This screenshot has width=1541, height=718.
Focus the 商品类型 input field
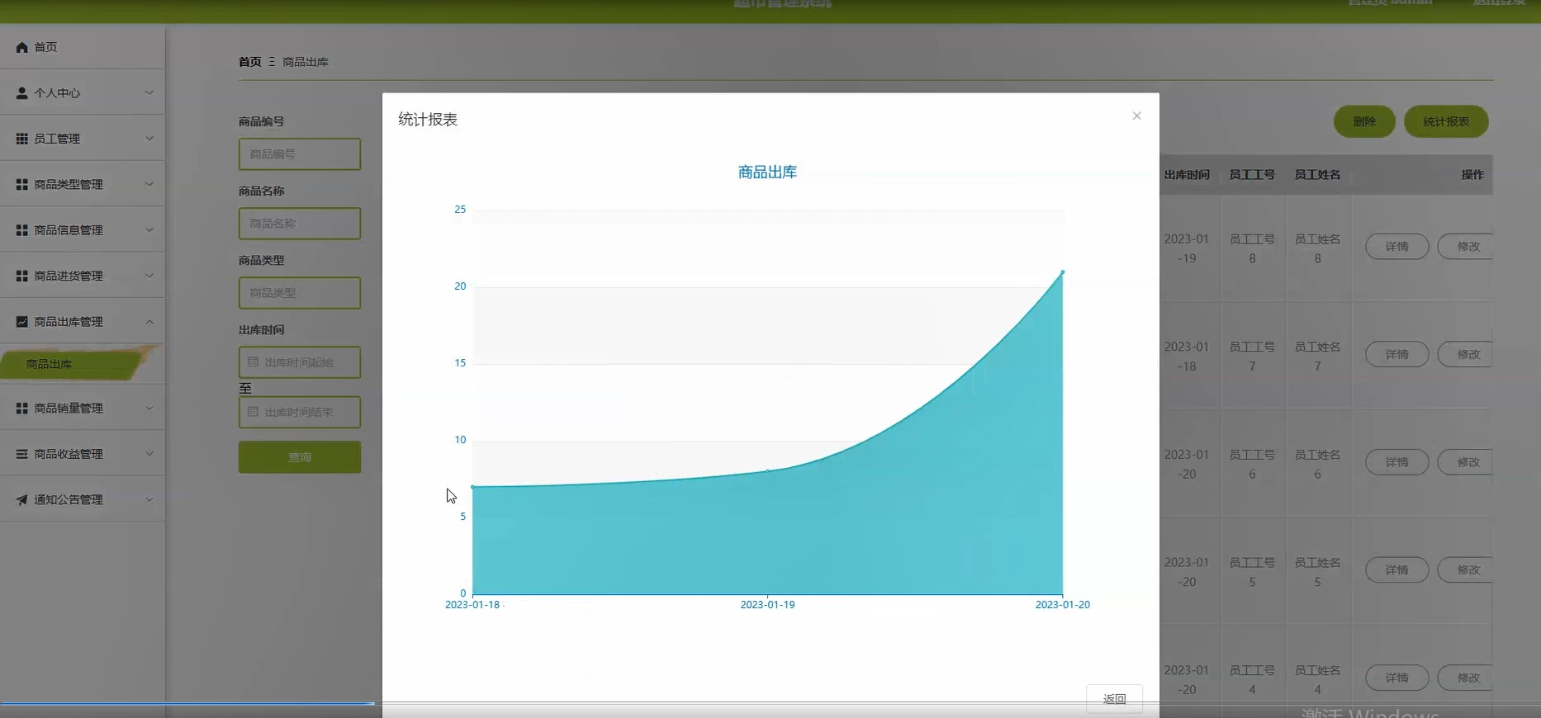click(300, 293)
